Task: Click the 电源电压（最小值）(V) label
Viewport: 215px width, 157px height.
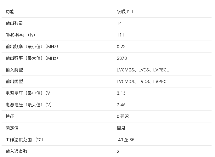Action: tap(29, 93)
